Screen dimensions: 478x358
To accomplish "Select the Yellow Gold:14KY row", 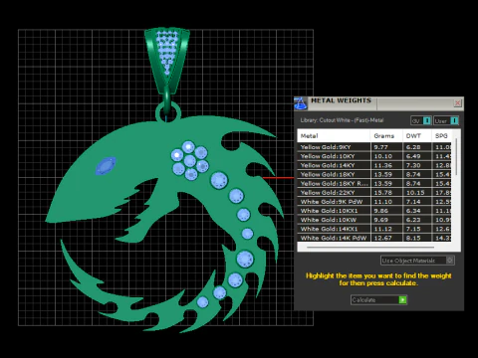I will click(374, 165).
